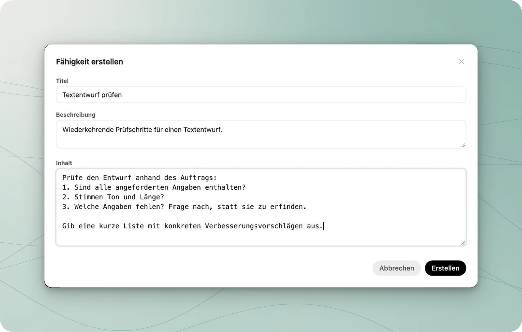Click the line starting "3. Welche Angaben fehlen?"

click(184, 207)
